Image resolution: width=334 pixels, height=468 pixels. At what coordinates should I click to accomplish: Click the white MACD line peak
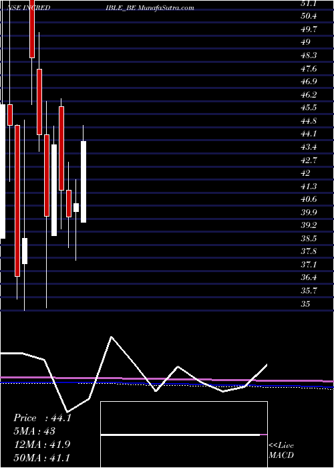(x=112, y=337)
